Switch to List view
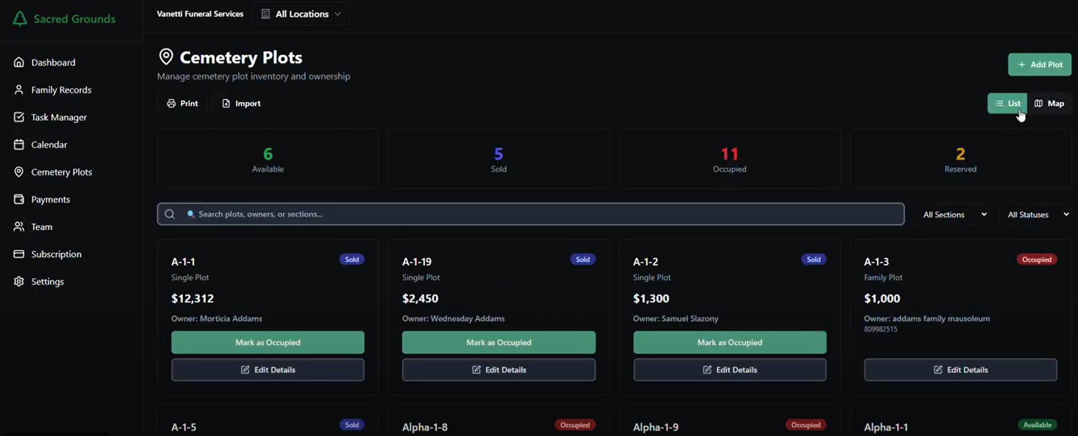Screen dimensions: 1078x436 coord(1007,104)
